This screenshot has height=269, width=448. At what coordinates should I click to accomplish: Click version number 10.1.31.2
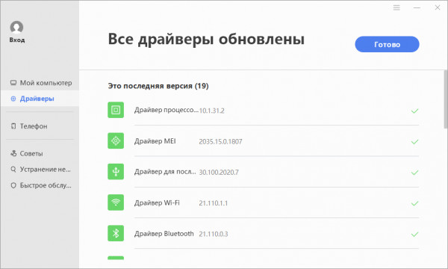[212, 111]
